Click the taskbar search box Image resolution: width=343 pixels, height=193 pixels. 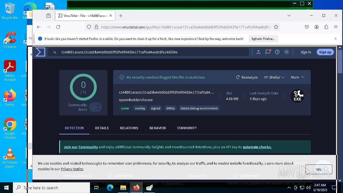pos(51,188)
